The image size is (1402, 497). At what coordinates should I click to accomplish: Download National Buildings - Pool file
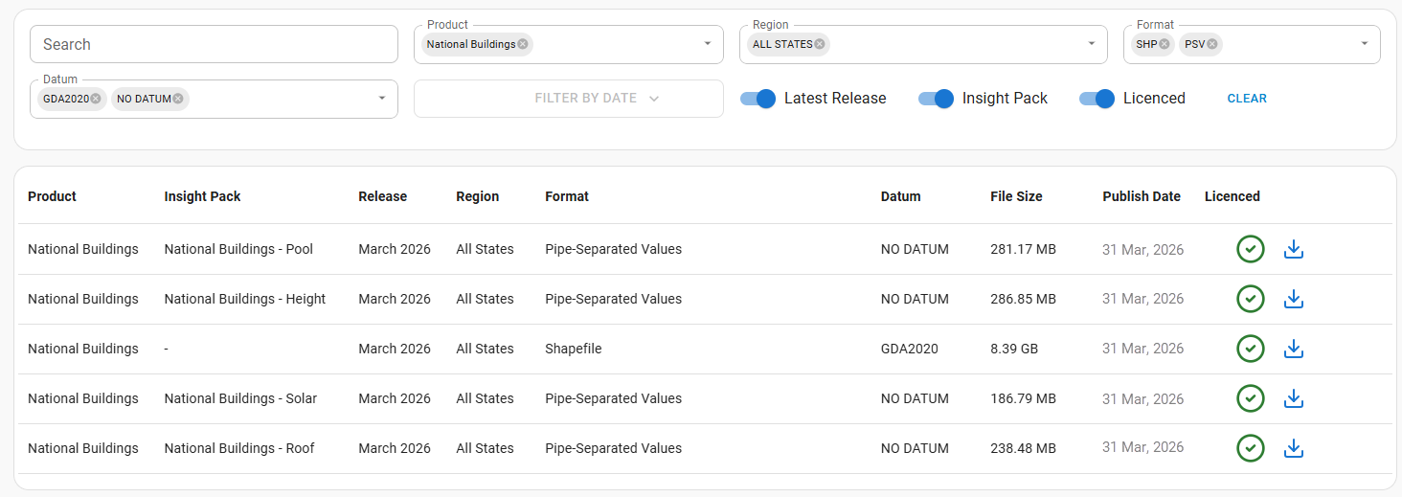point(1294,249)
